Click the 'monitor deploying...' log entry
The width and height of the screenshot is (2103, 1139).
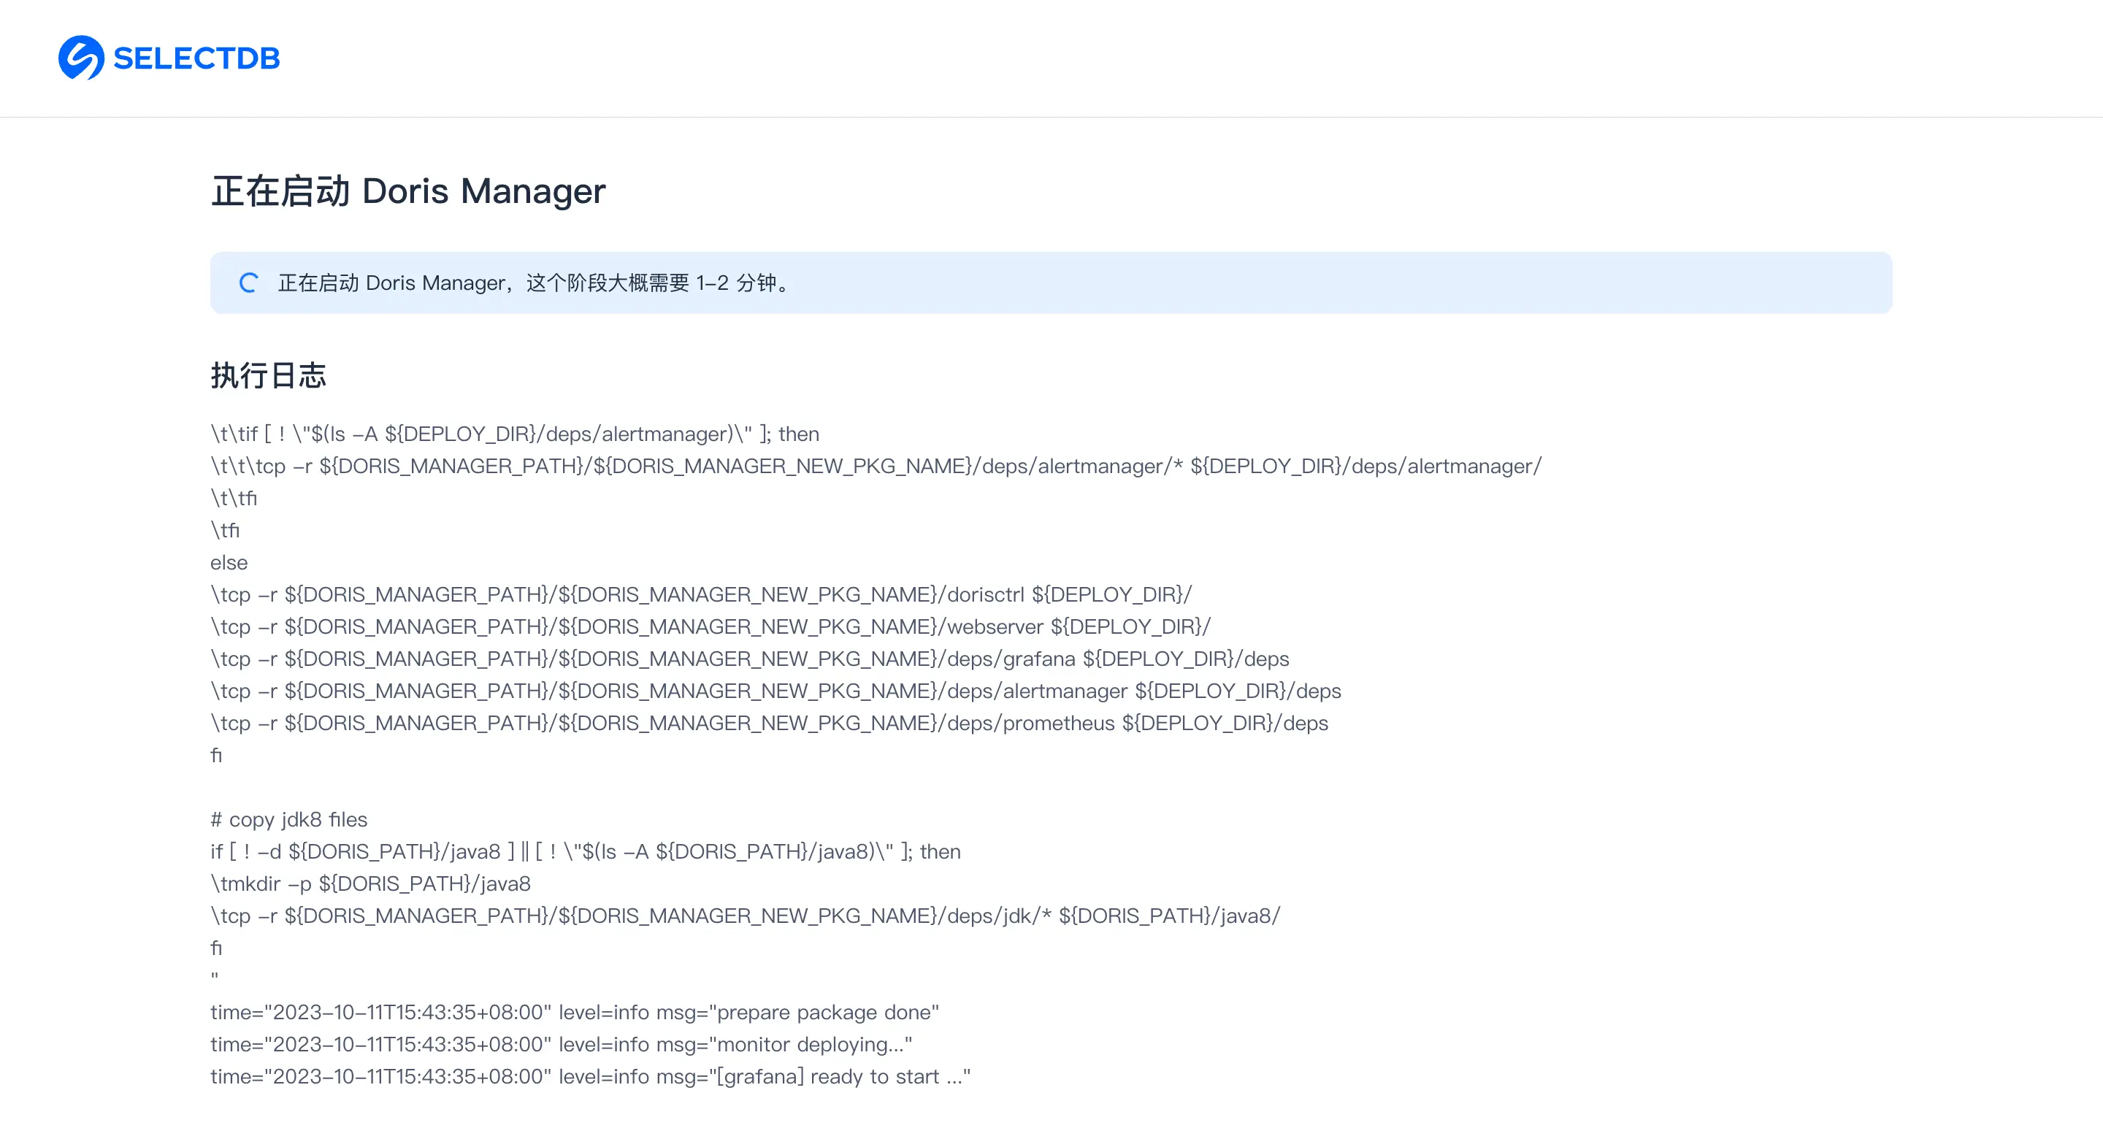point(562,1044)
